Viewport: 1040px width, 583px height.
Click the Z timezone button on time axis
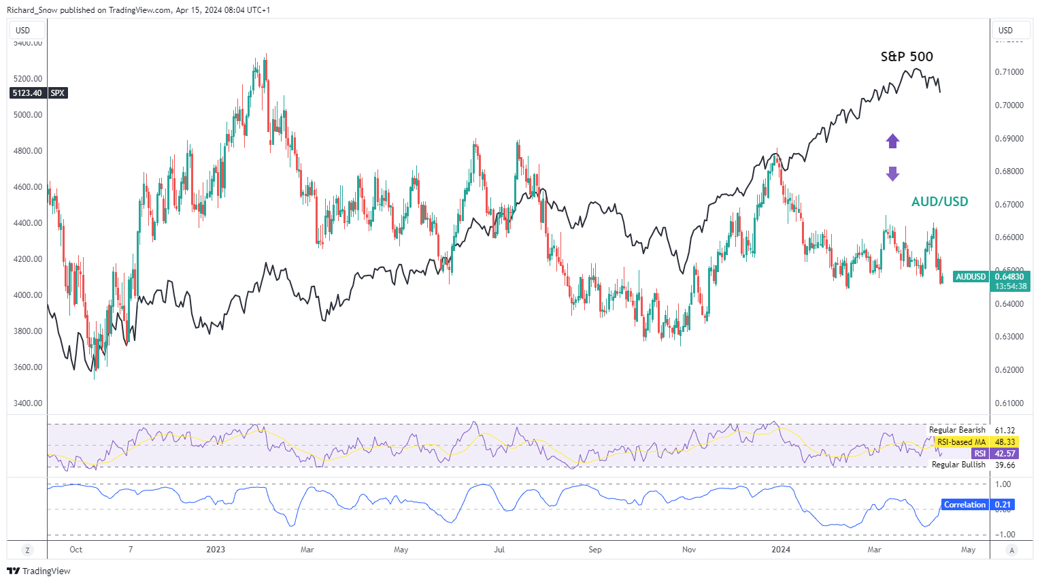27,550
